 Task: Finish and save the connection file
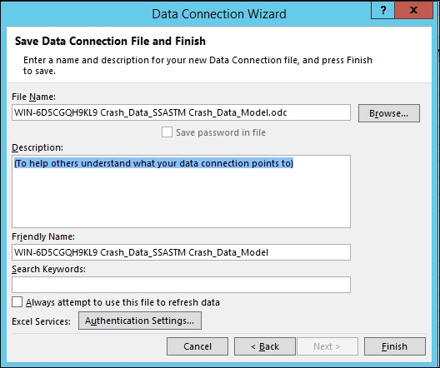click(394, 346)
